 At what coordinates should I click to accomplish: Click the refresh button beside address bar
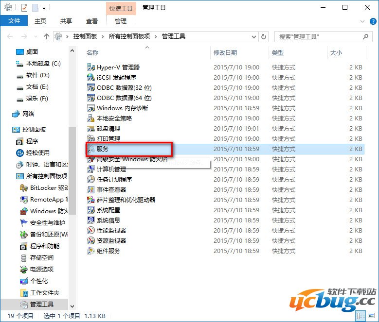tap(264, 36)
